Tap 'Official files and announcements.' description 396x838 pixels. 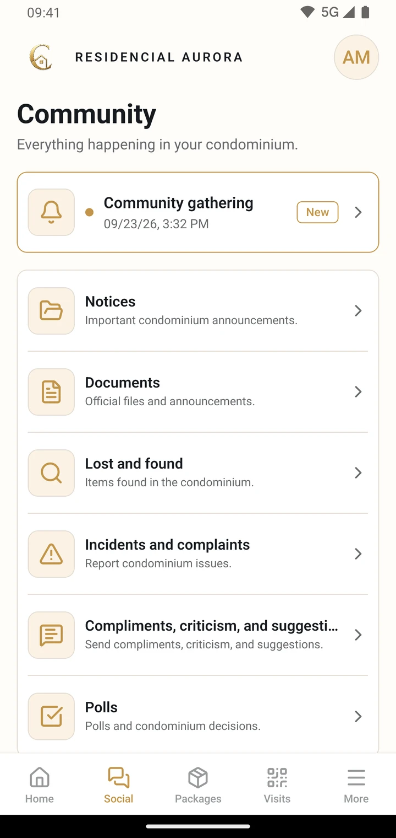click(x=170, y=401)
